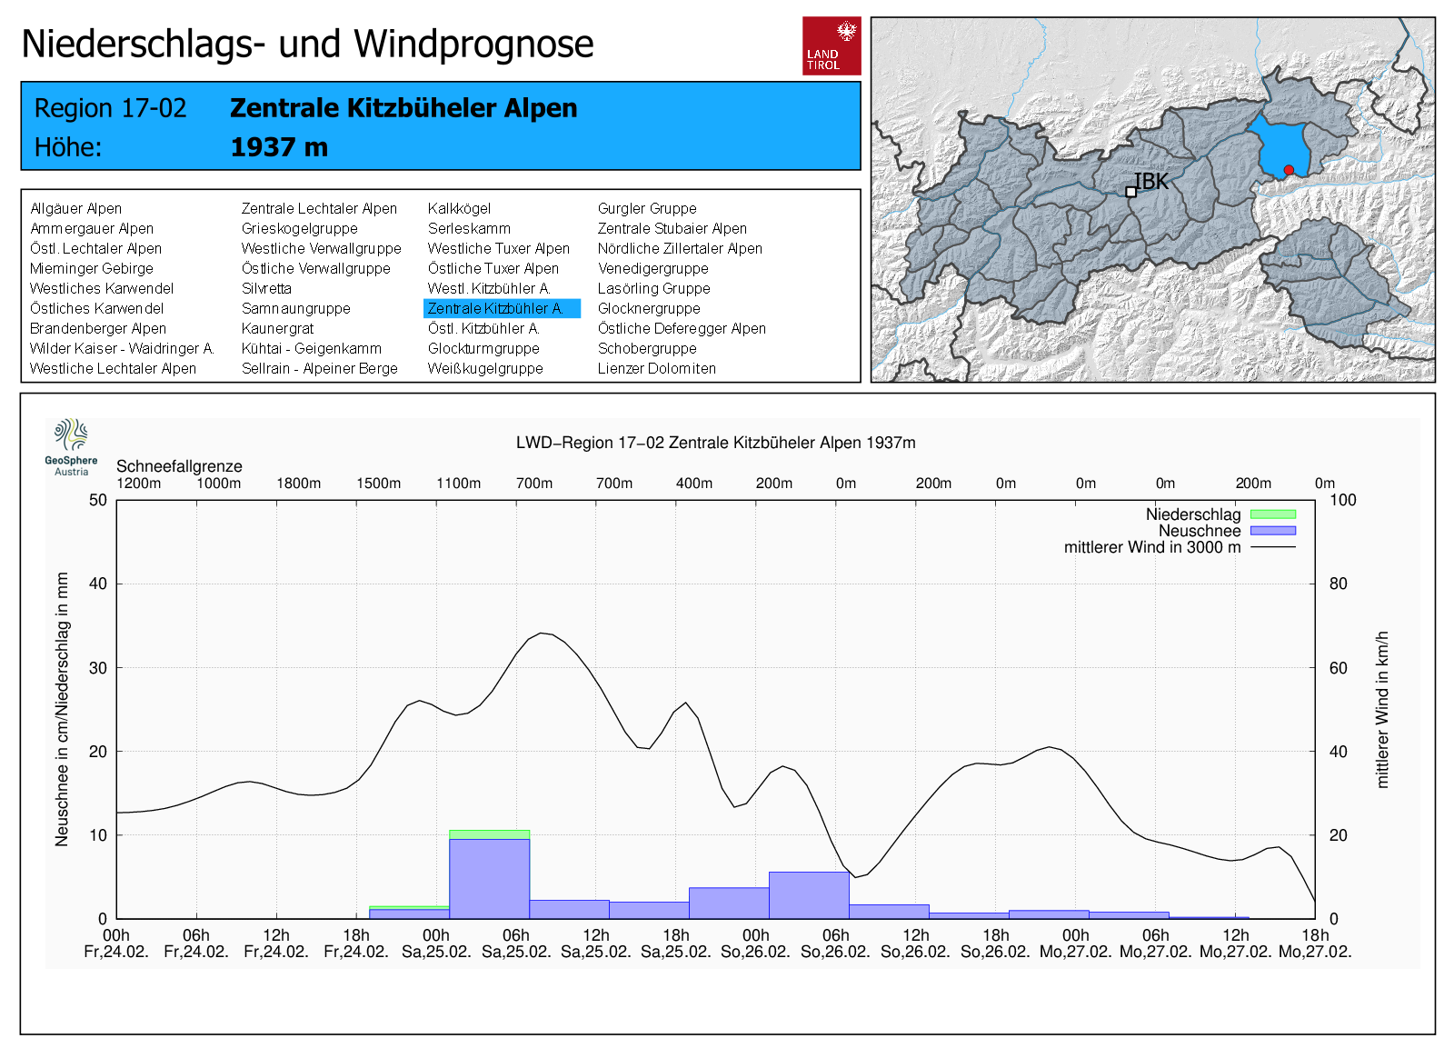The image size is (1454, 1048).
Task: Select Östliches Karwendel region
Action: [96, 309]
